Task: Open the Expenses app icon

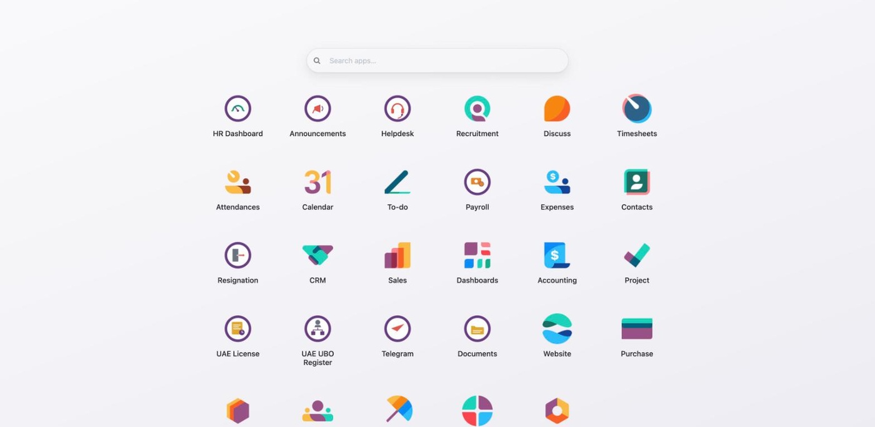Action: (557, 182)
